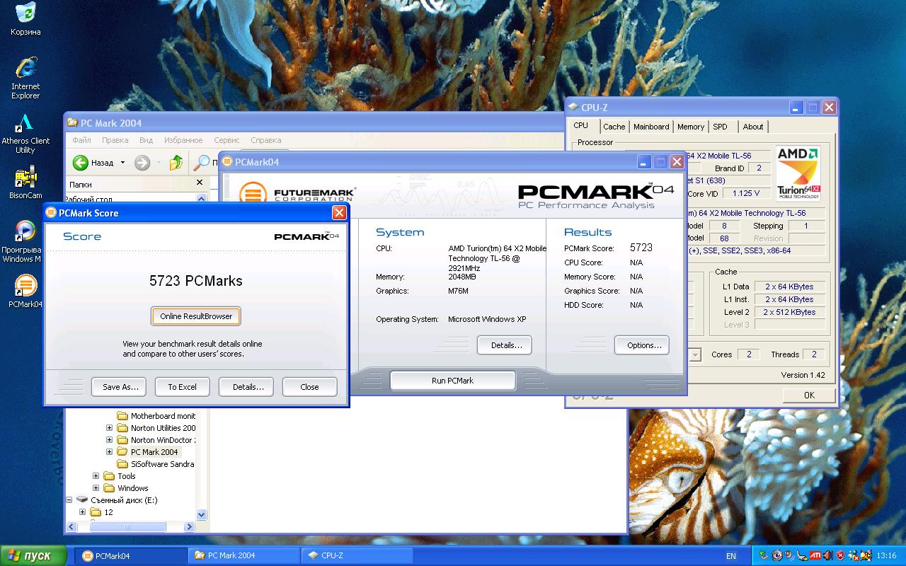This screenshot has height=566, width=906.
Task: Switch to PC Mark 2004 folder on the taskbar
Action: 243,555
